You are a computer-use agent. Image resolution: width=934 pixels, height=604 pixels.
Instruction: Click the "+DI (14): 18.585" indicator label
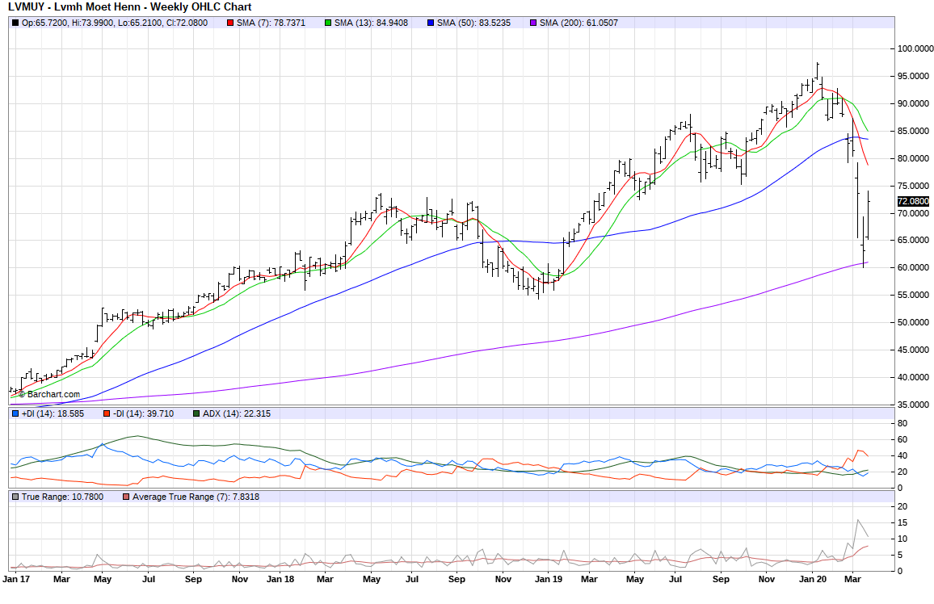53,413
